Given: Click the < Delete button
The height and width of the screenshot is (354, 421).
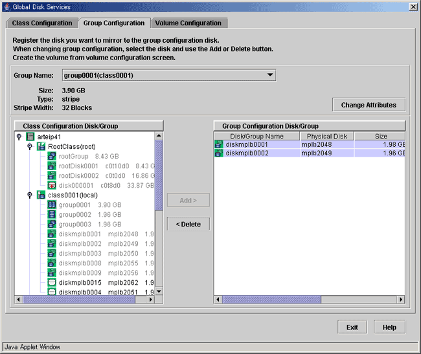Looking at the screenshot, I should pyautogui.click(x=188, y=224).
